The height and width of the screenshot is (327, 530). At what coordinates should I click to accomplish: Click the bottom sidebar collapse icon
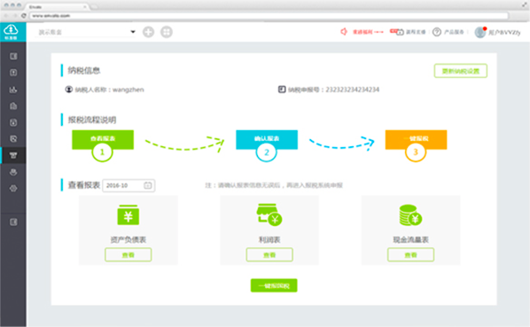(x=13, y=222)
